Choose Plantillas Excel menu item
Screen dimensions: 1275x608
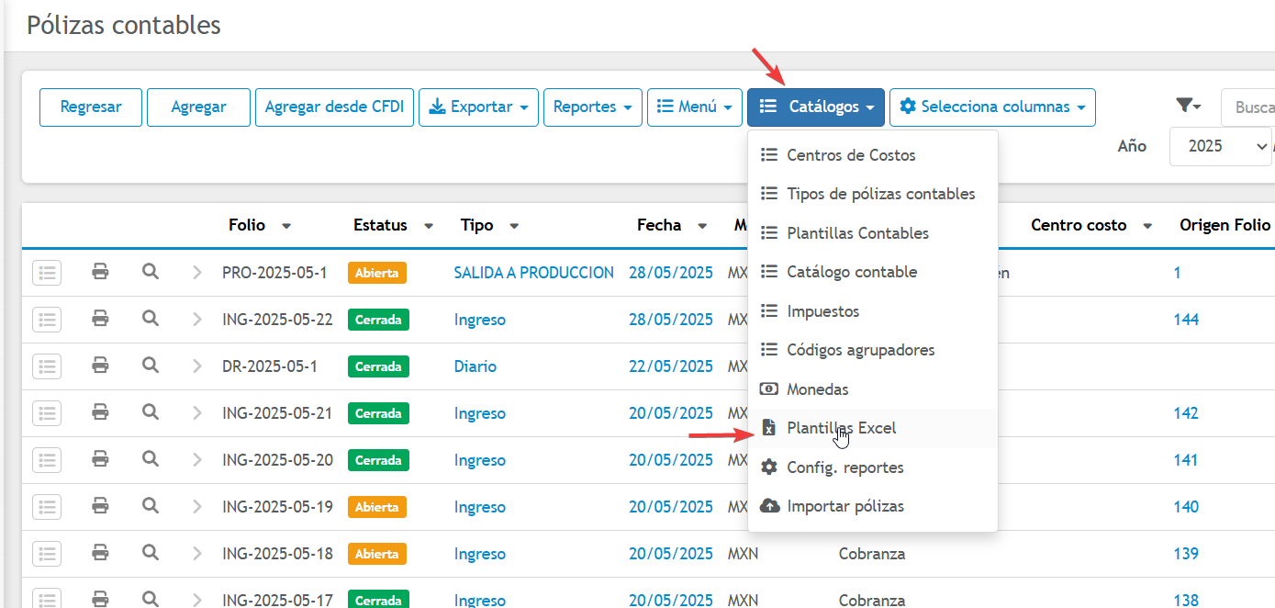[x=873, y=428]
